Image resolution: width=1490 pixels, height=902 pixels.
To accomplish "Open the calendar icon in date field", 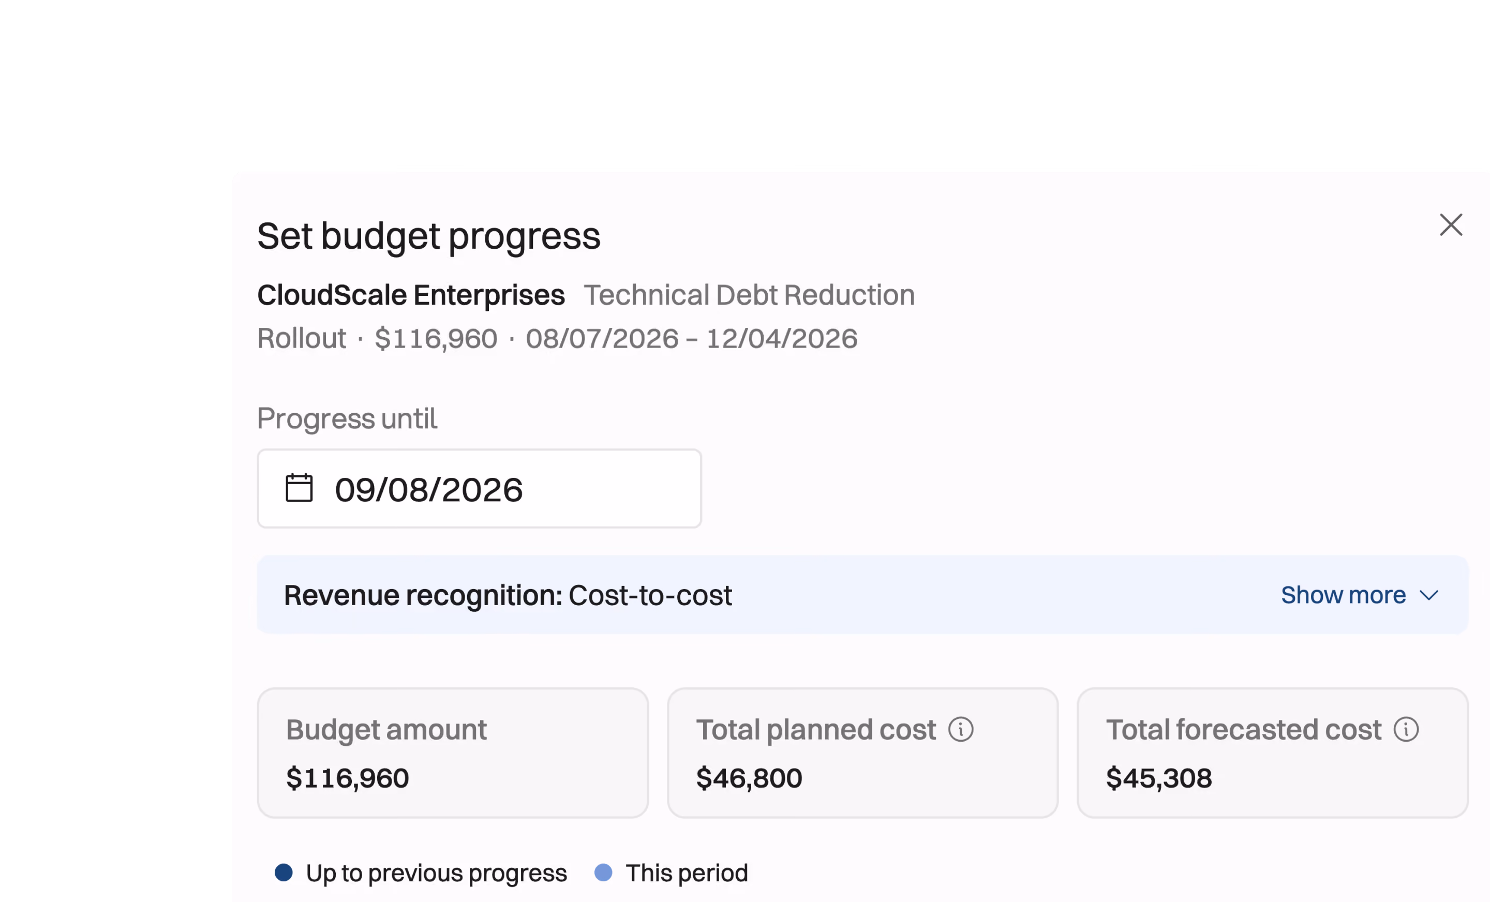I will 299,488.
